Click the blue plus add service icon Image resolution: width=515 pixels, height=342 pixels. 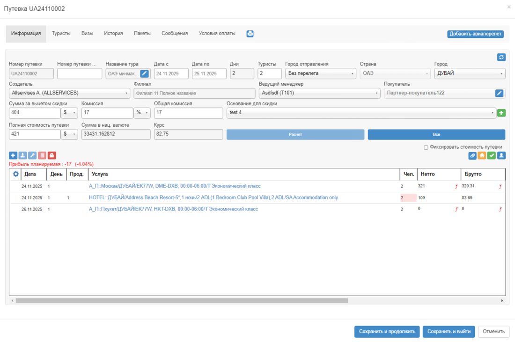(x=13, y=155)
